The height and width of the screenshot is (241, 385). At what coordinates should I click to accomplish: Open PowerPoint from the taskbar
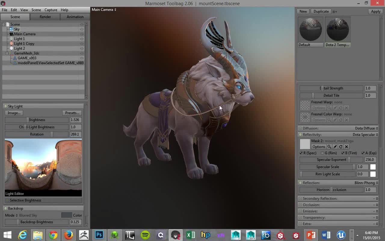pyautogui.click(x=311, y=235)
